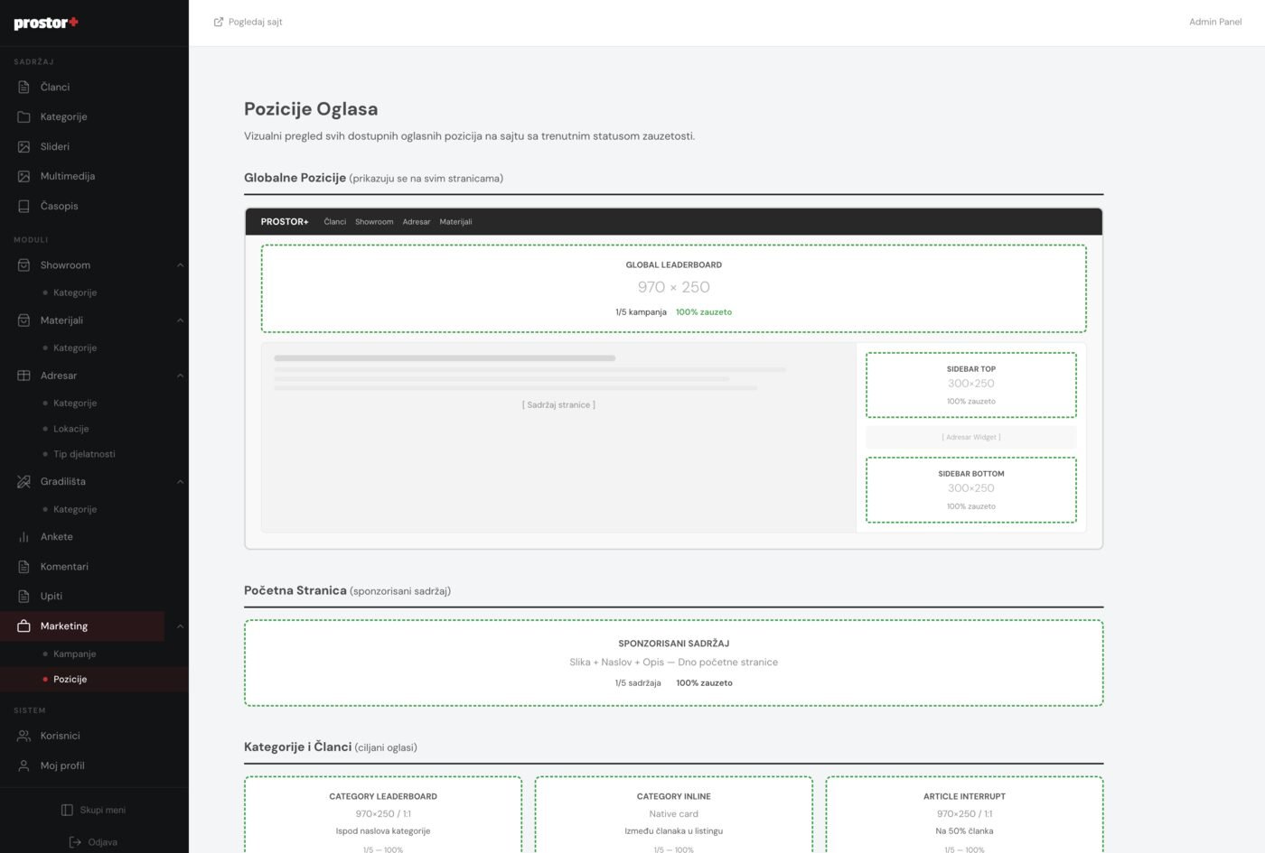Click Adresar in the mockup nav bar
1265x853 pixels.
point(417,221)
